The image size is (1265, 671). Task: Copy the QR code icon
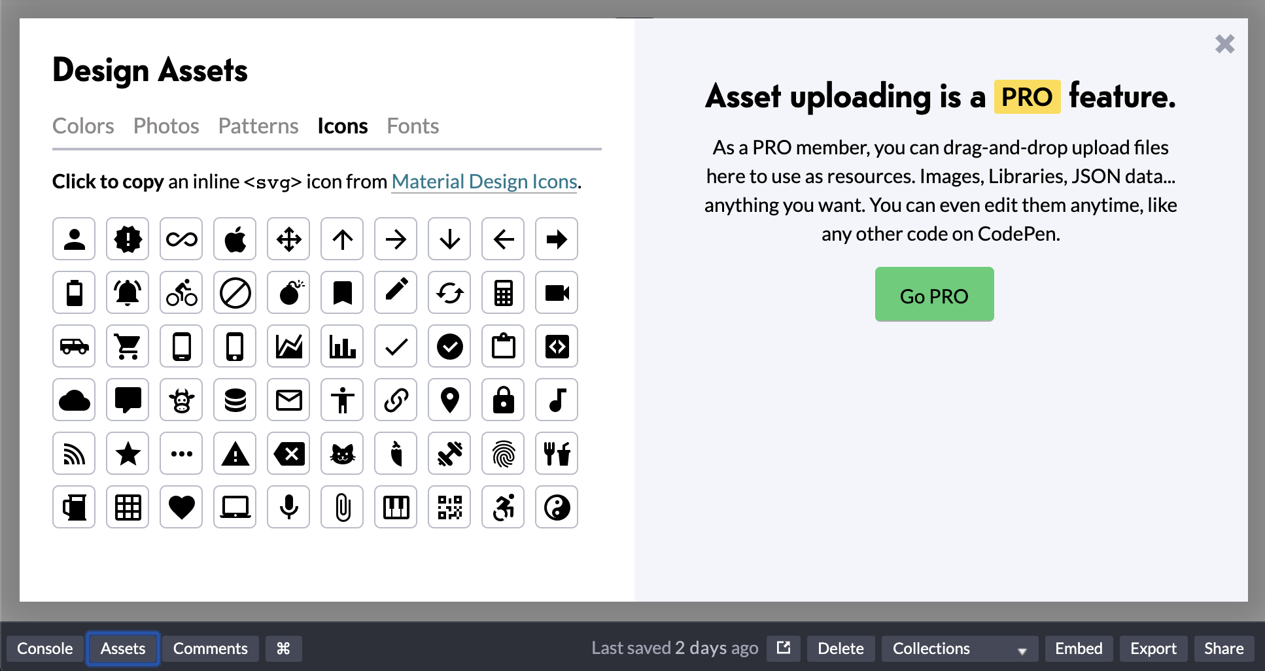[x=449, y=507]
